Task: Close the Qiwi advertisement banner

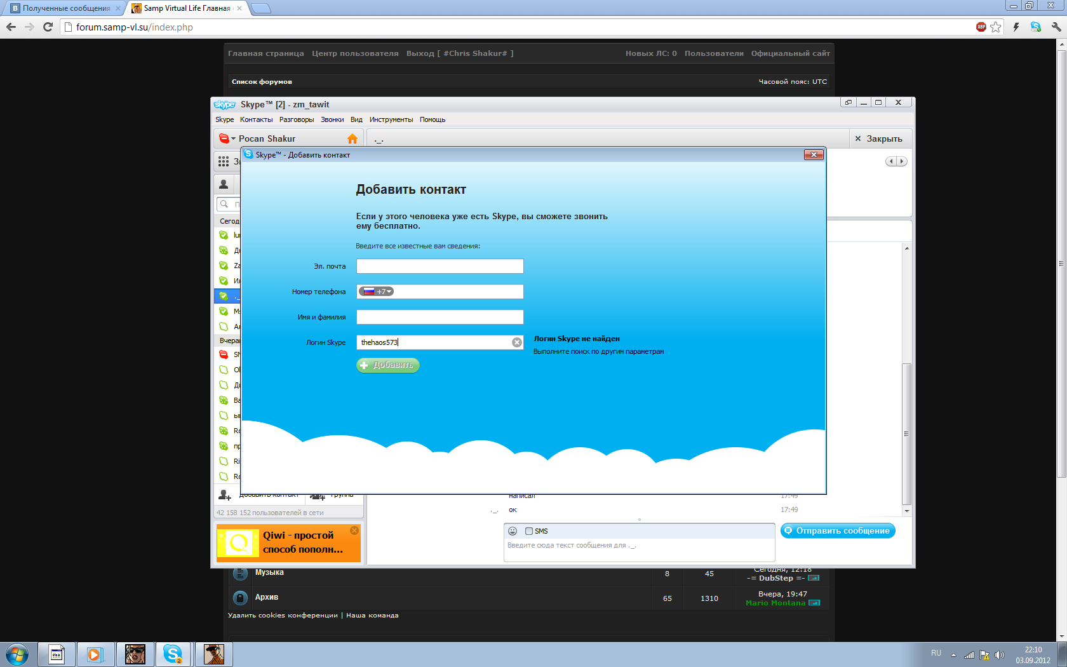Action: click(x=354, y=530)
